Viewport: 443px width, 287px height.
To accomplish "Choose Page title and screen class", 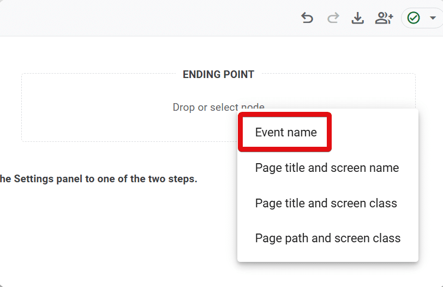I will point(328,203).
